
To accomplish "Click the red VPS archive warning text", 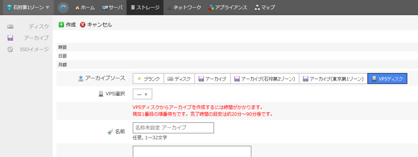I will 204,111.
